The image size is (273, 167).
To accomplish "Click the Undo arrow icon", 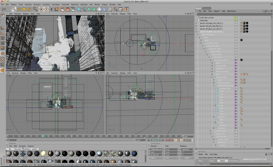I will tap(4, 9).
